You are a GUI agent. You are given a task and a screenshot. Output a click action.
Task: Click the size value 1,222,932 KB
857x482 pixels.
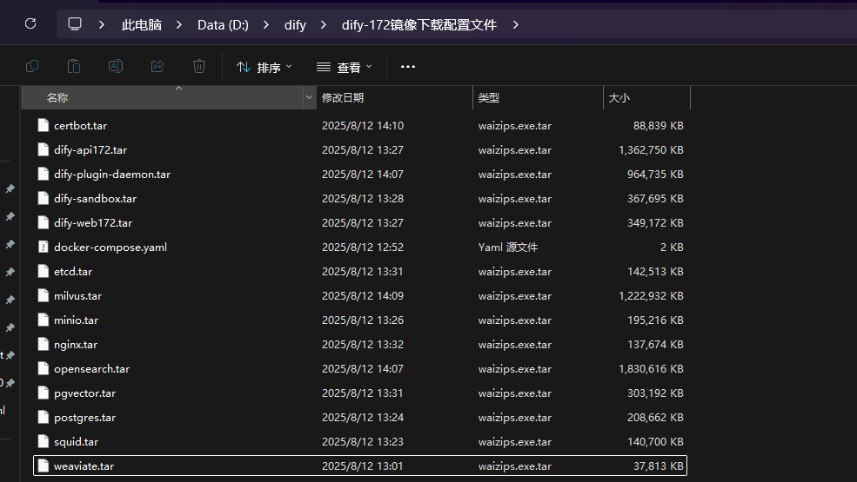coord(651,296)
